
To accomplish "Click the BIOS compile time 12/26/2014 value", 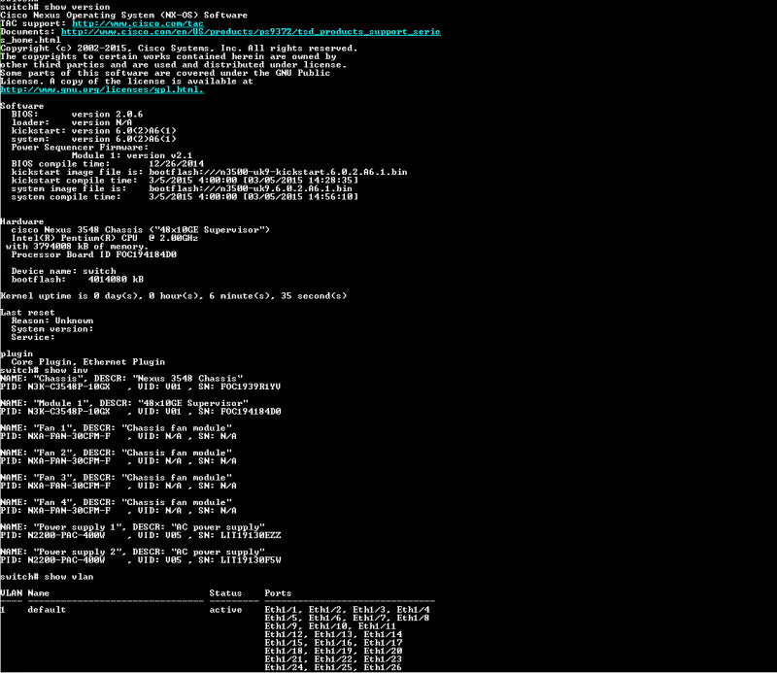I will tap(177, 164).
